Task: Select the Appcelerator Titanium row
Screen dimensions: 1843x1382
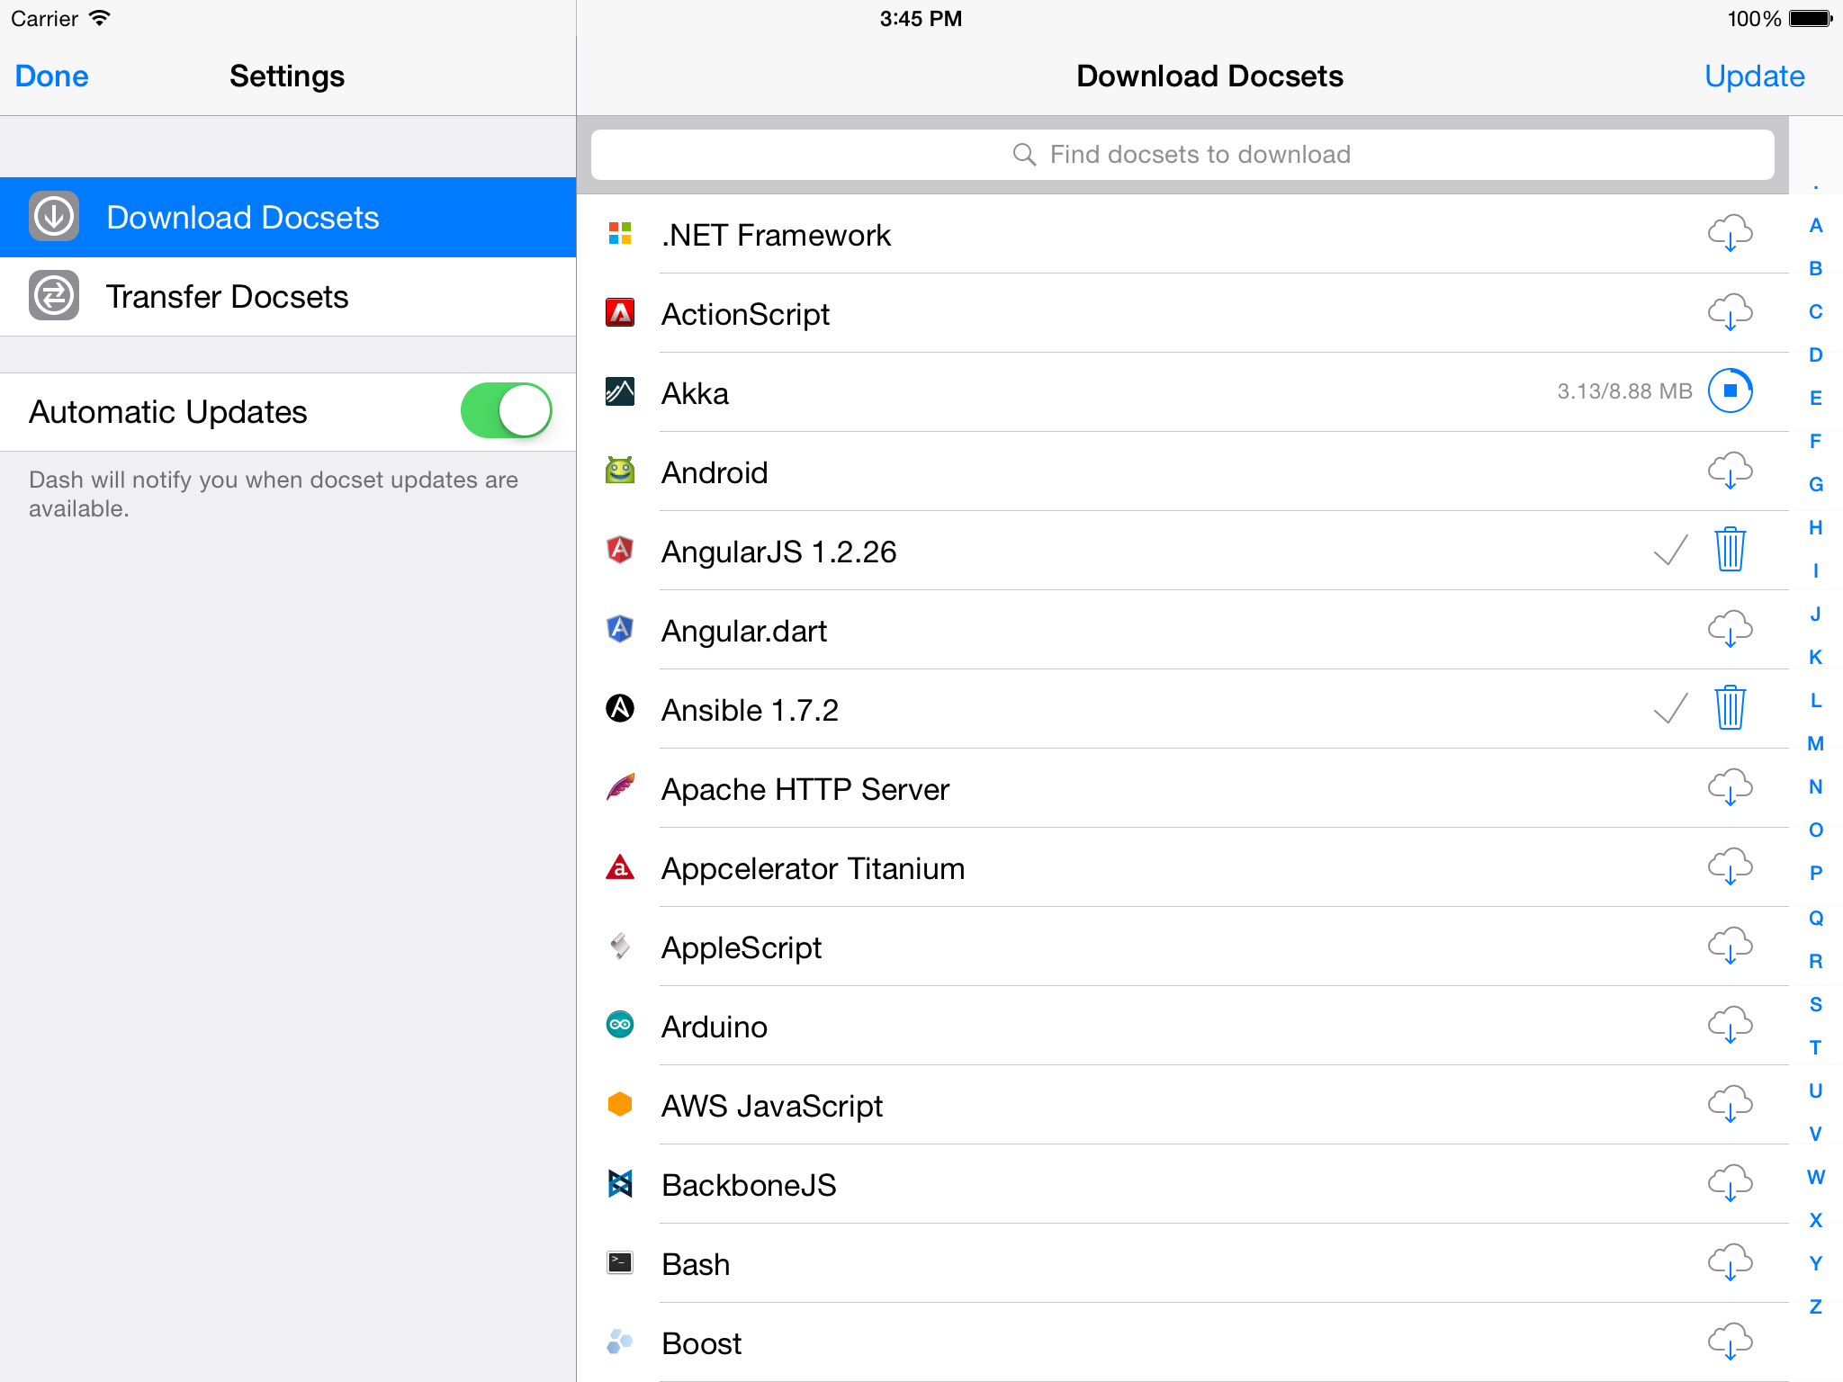Action: point(1080,868)
